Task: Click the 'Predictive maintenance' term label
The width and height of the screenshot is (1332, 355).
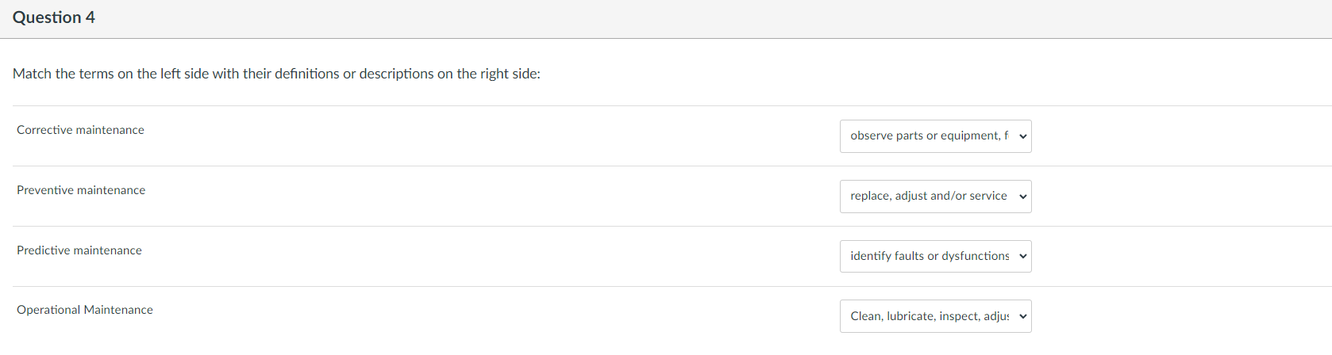Action: click(79, 250)
